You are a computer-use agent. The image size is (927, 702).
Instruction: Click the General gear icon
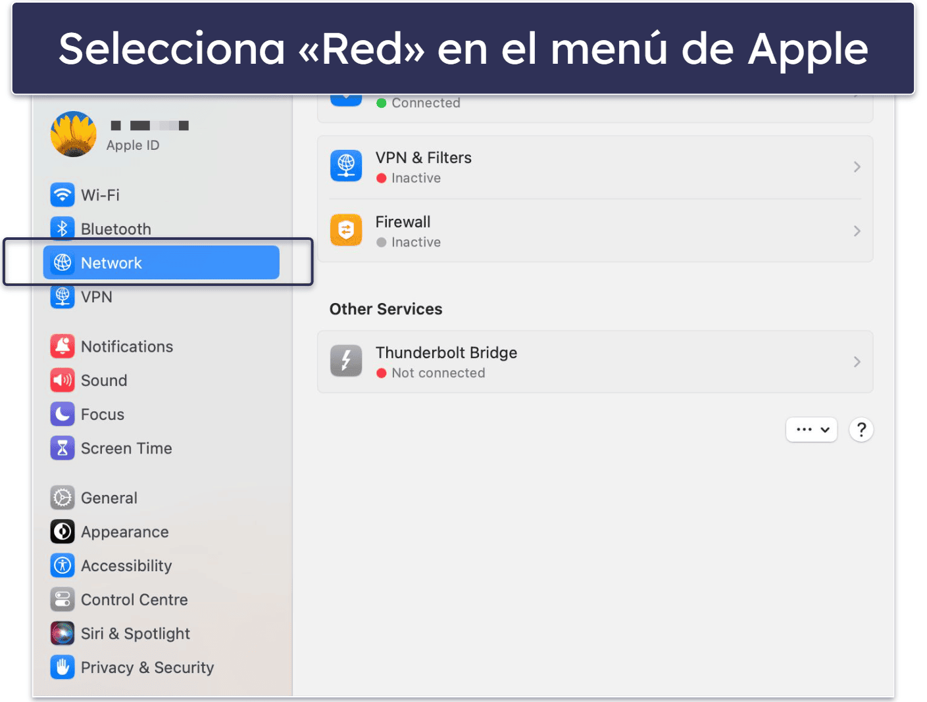63,498
